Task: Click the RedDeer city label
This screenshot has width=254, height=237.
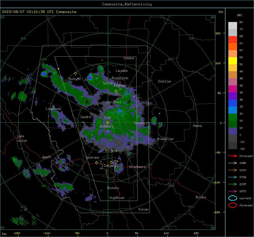Action: [x=120, y=85]
